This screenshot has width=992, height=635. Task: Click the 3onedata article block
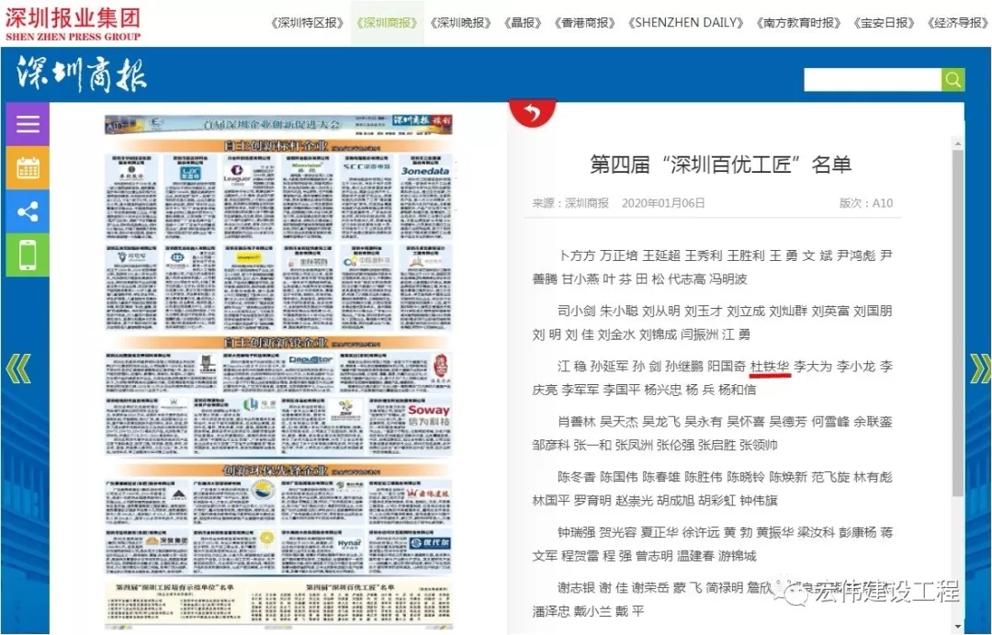click(425, 198)
